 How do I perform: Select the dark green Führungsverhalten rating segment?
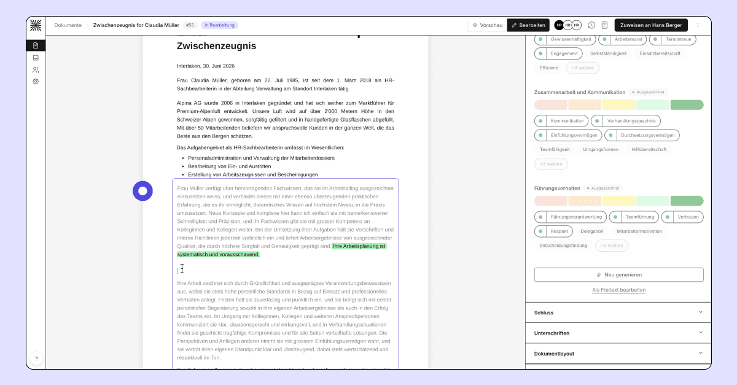(687, 201)
